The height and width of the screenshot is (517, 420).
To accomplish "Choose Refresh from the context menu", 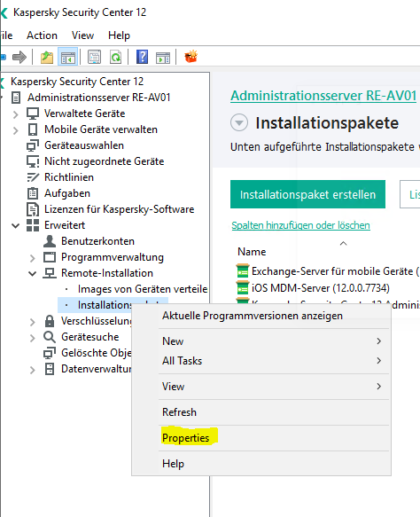I will point(179,412).
